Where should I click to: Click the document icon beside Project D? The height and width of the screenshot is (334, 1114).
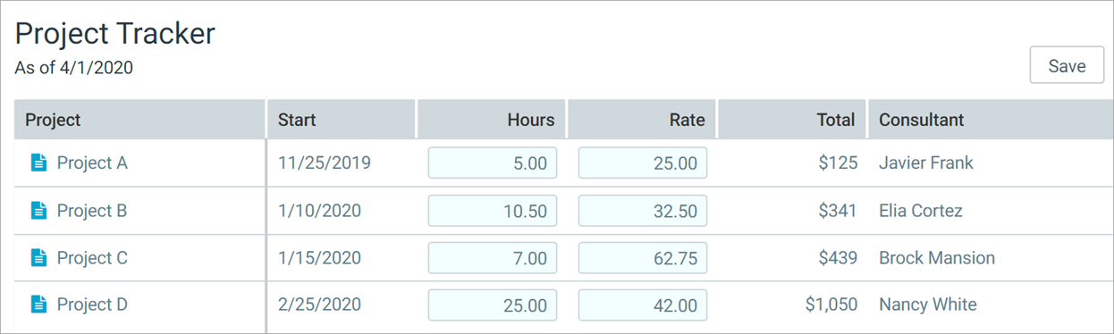click(x=38, y=305)
